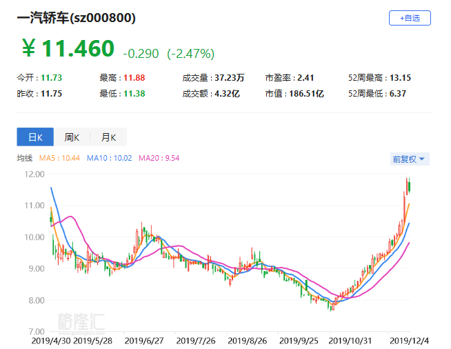
Task: Click 52周最低 value 6.37
Action: pos(398,94)
